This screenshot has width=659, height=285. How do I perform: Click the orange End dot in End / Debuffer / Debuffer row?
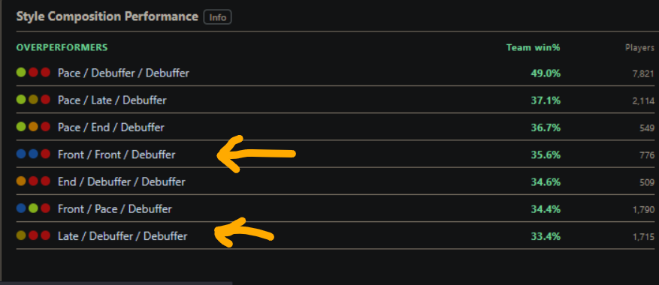pyautogui.click(x=21, y=181)
